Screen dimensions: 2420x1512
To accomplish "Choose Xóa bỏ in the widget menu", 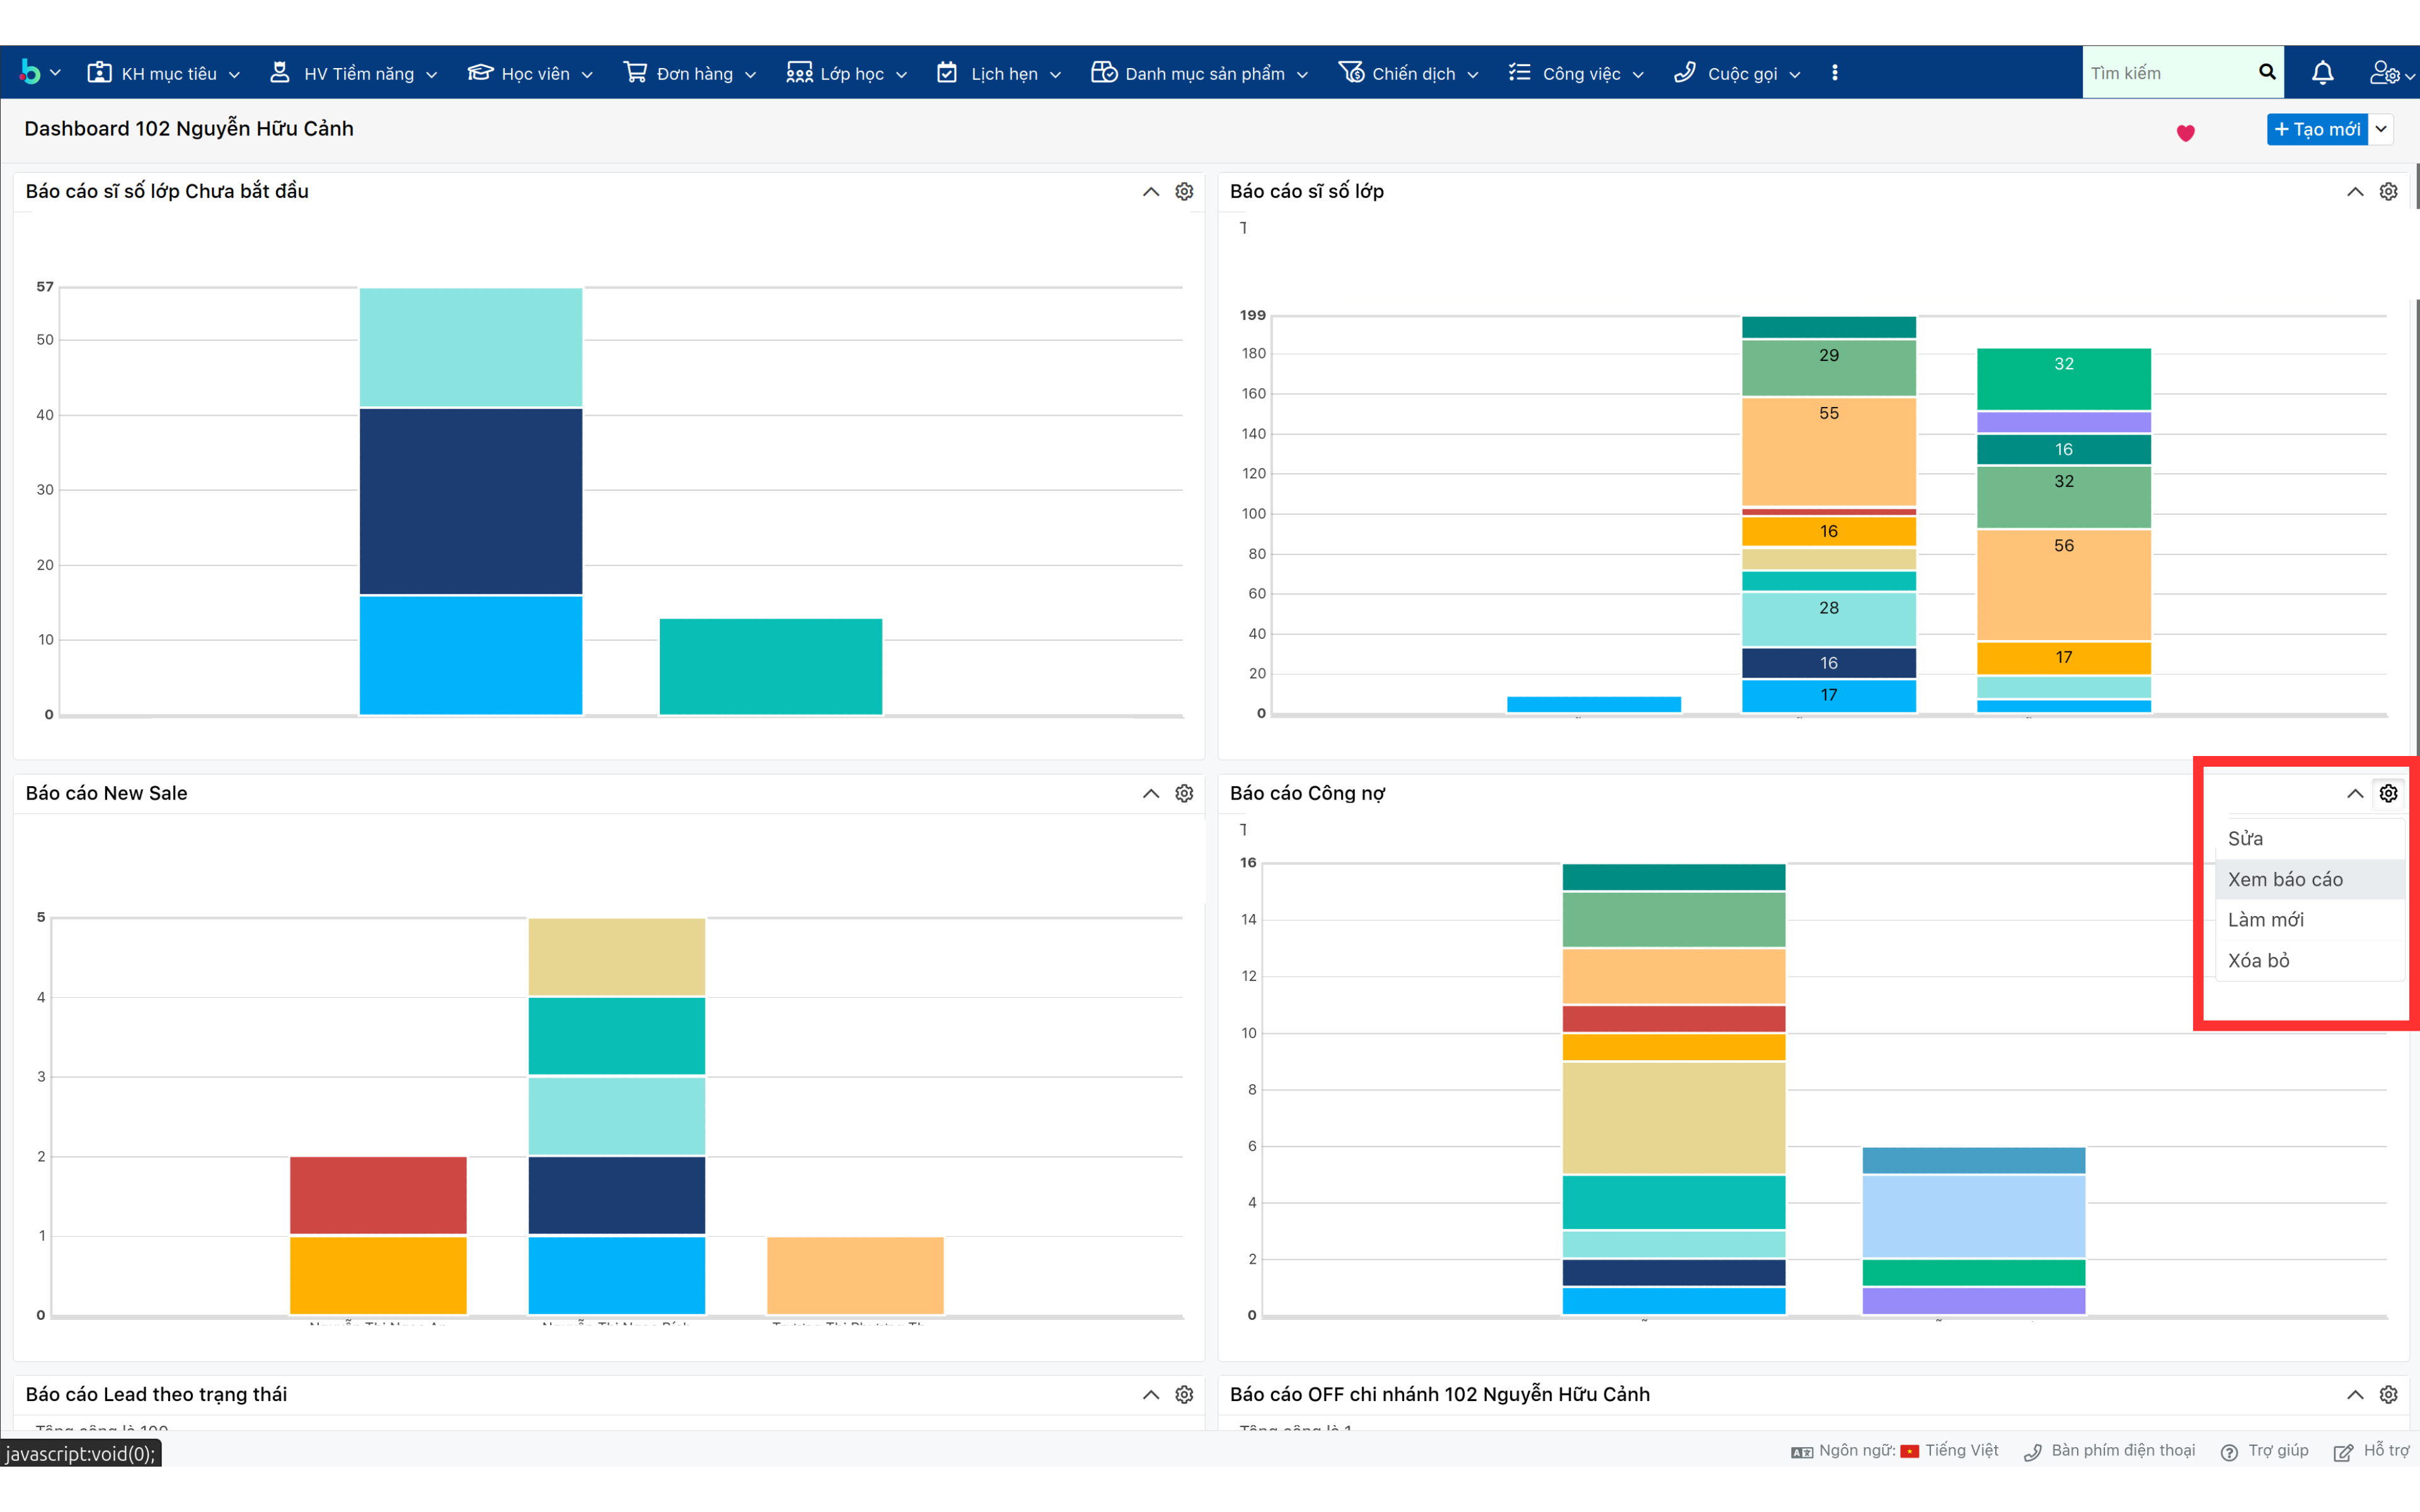I will [x=2258, y=960].
